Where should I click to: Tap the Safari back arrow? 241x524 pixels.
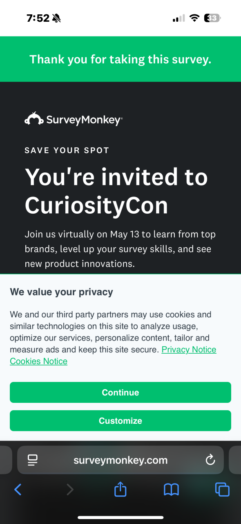coord(18,489)
